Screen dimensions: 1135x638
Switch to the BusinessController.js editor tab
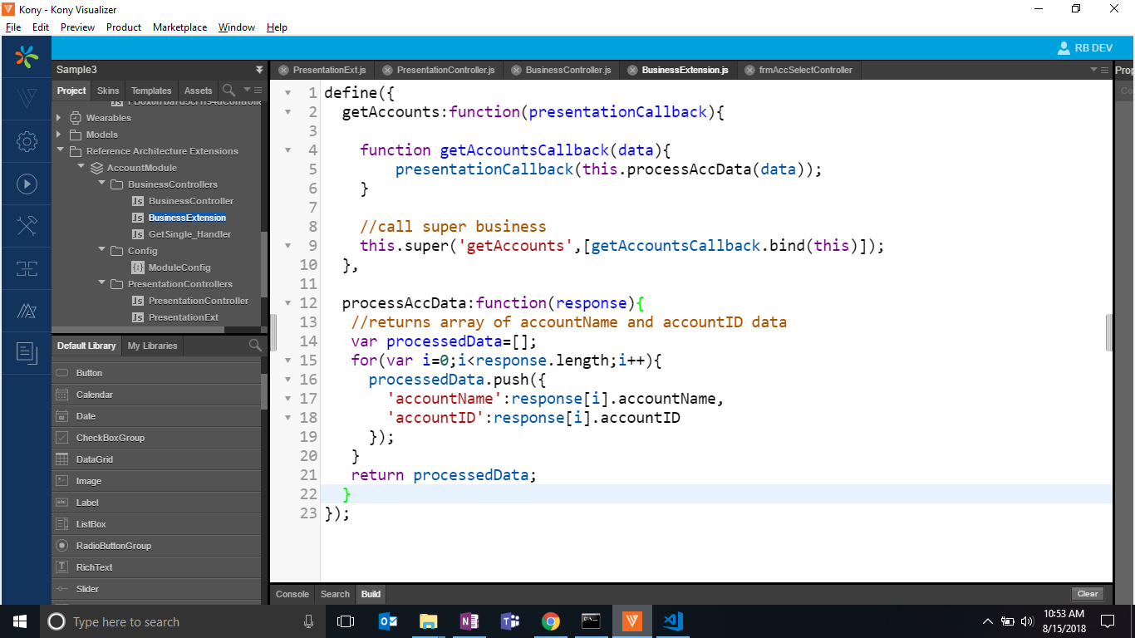(x=567, y=71)
